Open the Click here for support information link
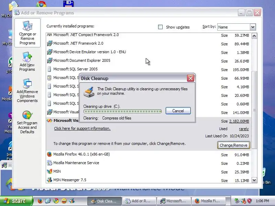The image size is (275, 206). (82, 128)
